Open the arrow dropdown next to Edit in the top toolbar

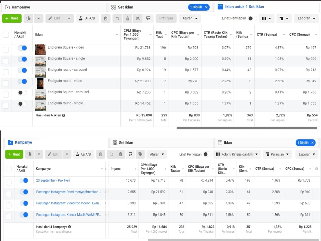tap(69, 18)
